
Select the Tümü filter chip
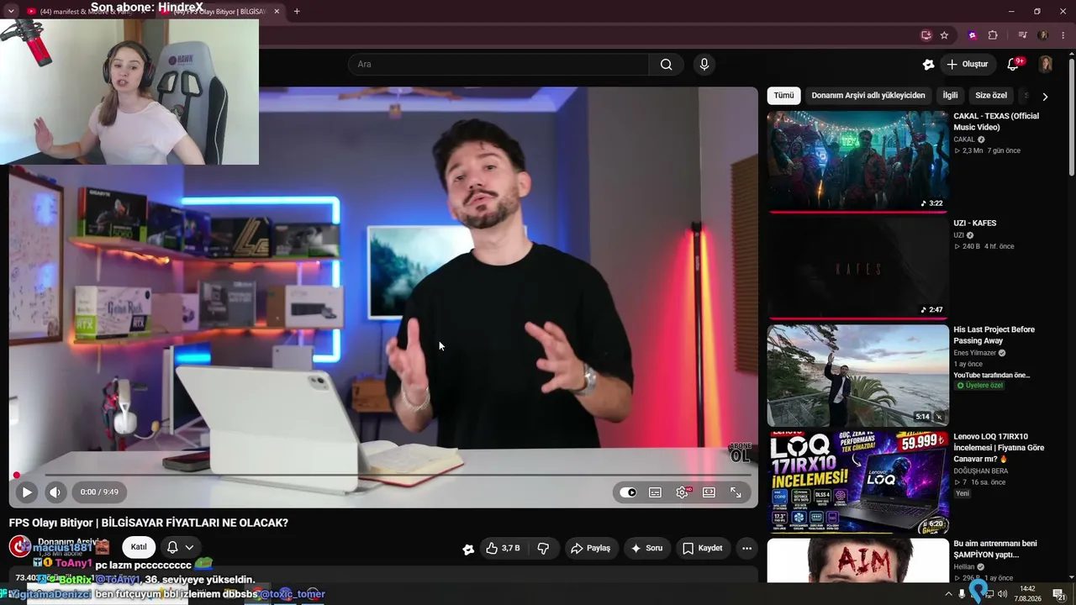point(783,96)
